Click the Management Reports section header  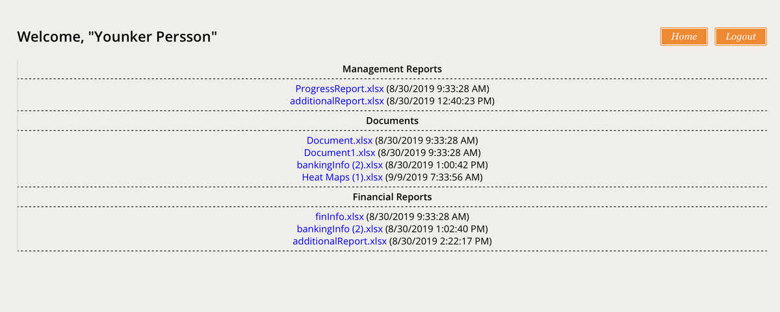pos(392,69)
